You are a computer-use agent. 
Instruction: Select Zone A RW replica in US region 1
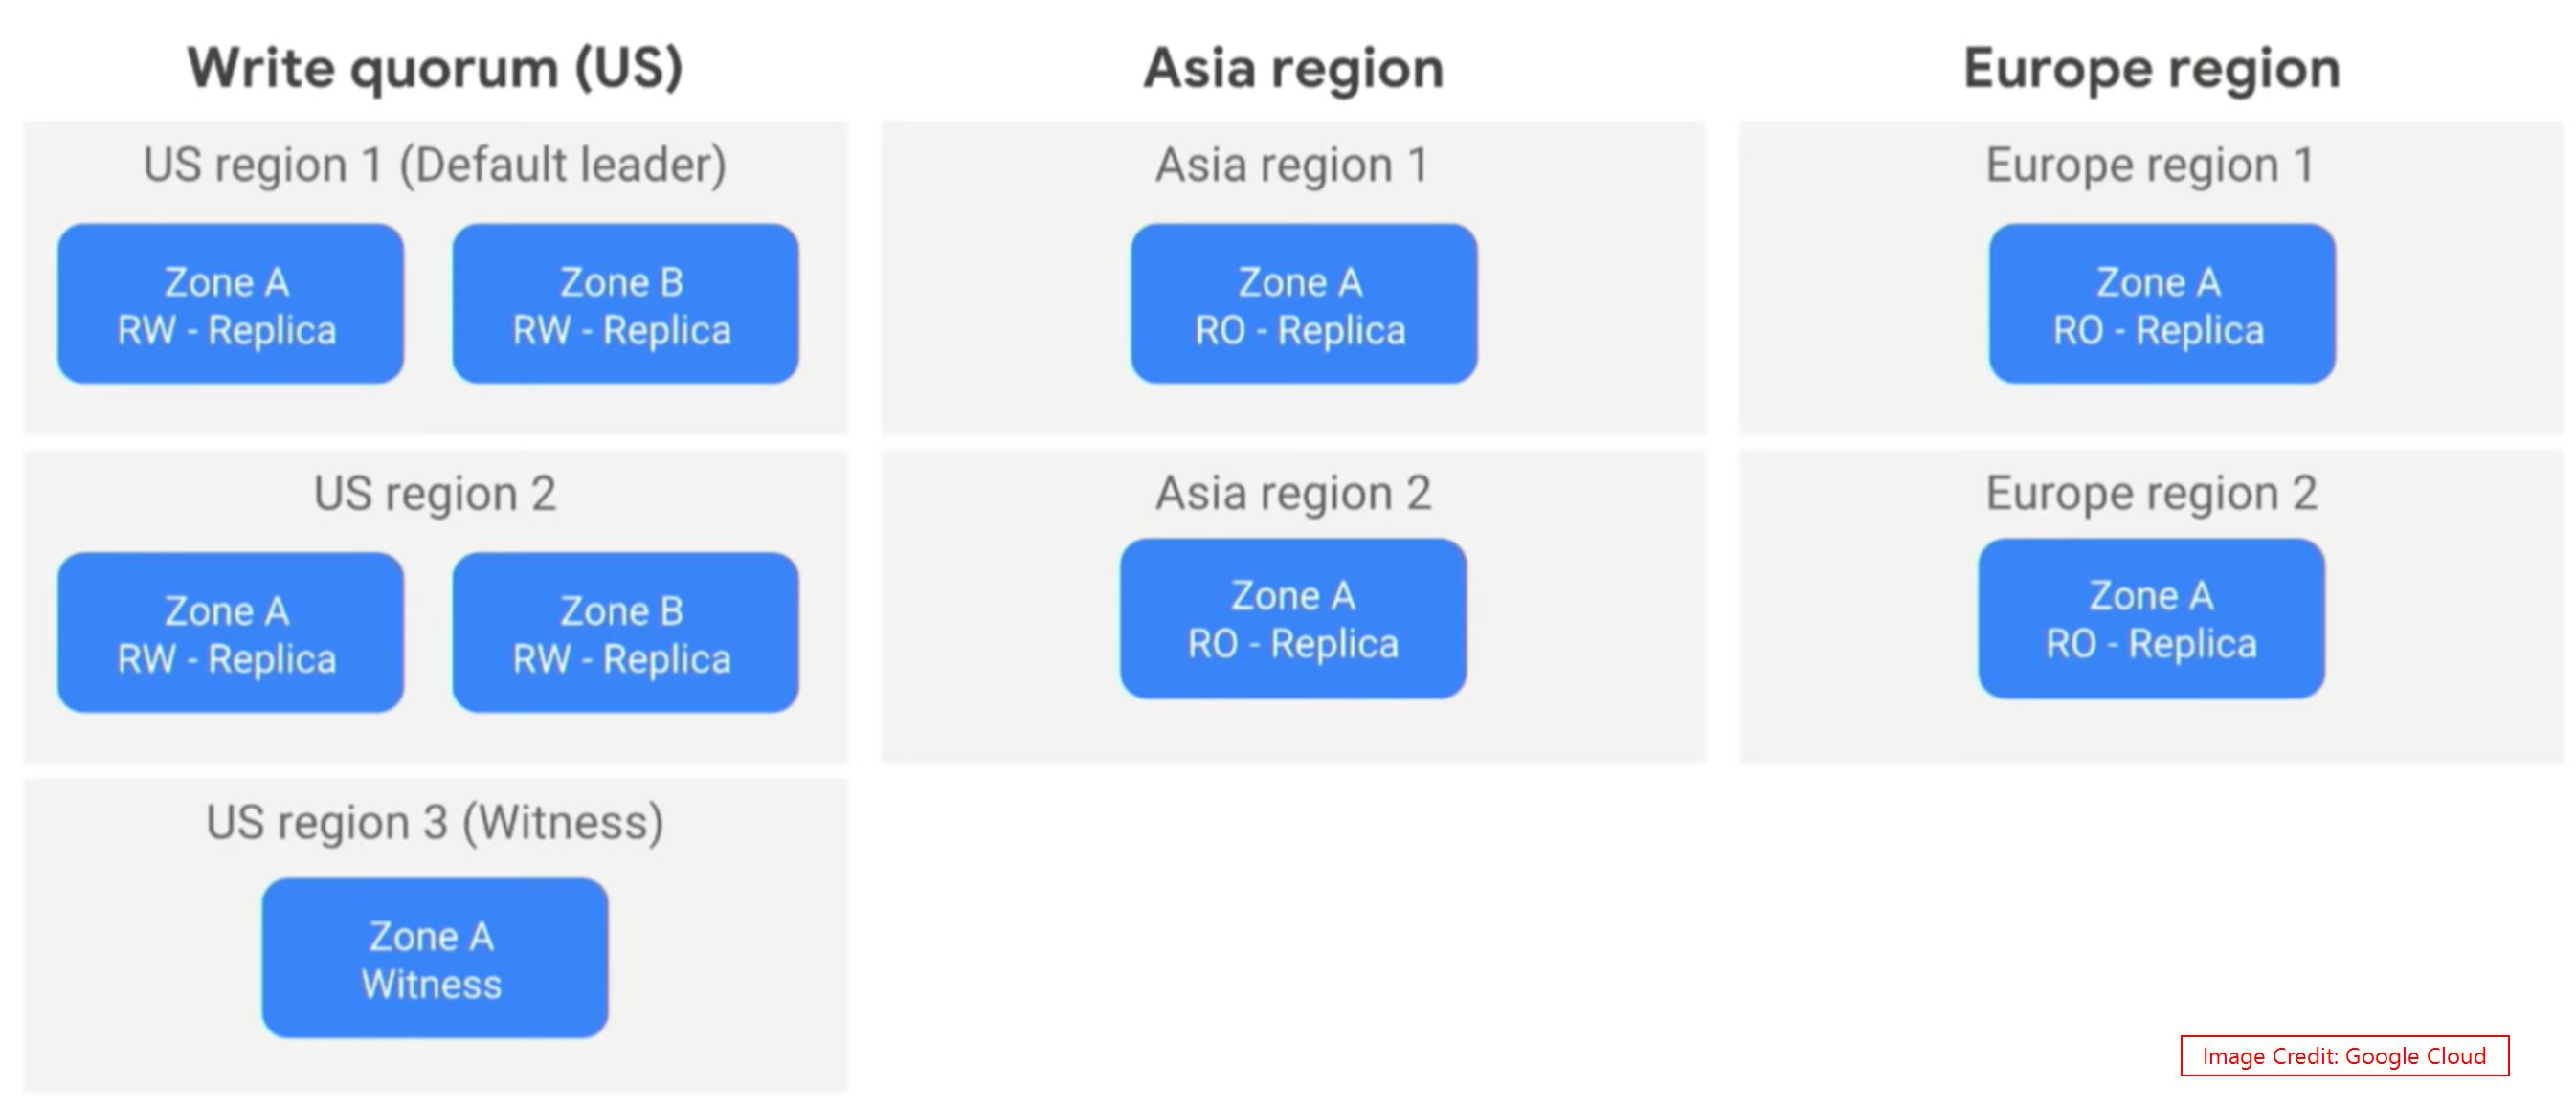pyautogui.click(x=230, y=303)
